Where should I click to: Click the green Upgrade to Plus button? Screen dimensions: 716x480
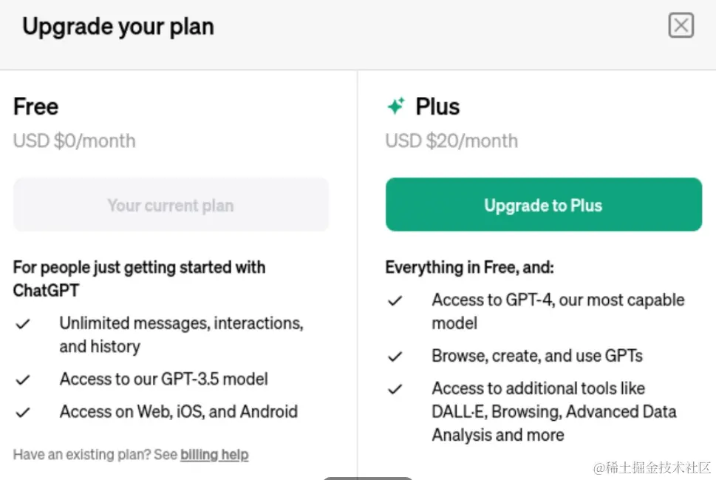pyautogui.click(x=543, y=205)
